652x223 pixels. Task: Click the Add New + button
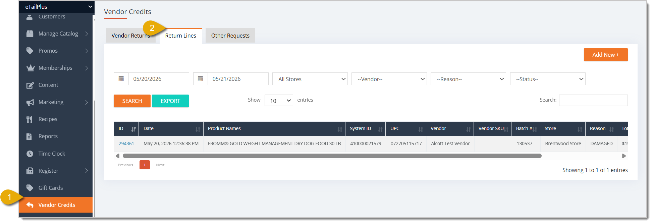coord(606,55)
